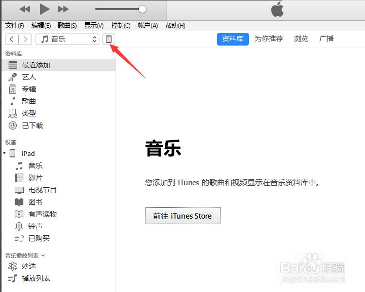Open the 帐户(A) menu
The height and width of the screenshot is (292, 365).
(x=148, y=25)
